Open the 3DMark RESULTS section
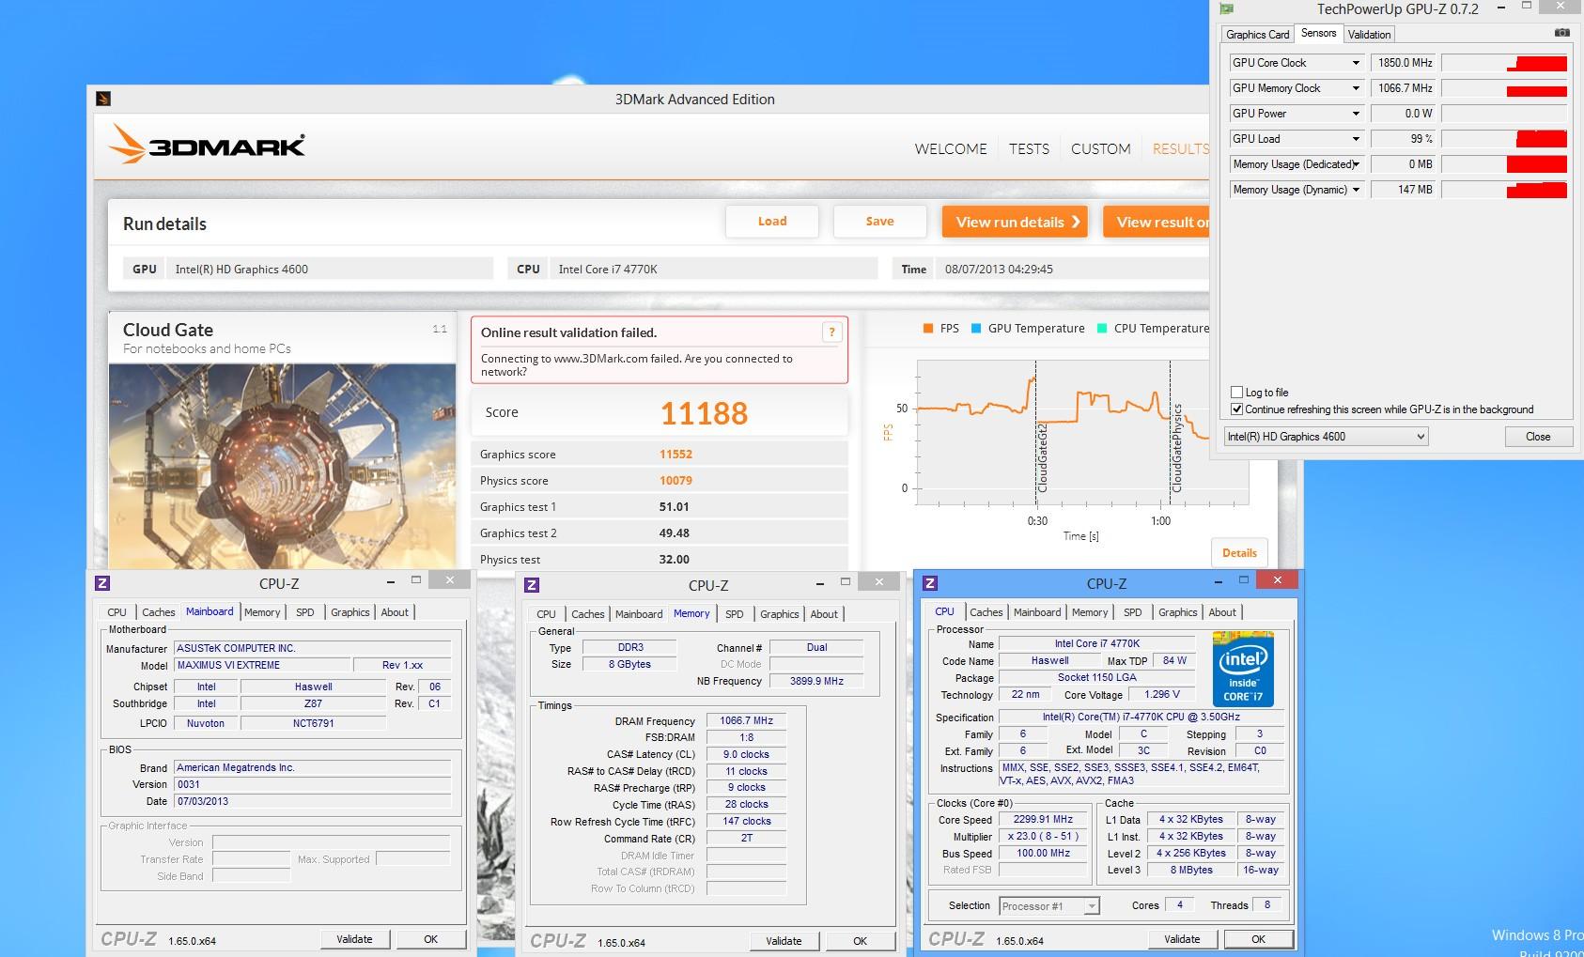The width and height of the screenshot is (1584, 957). [1180, 149]
